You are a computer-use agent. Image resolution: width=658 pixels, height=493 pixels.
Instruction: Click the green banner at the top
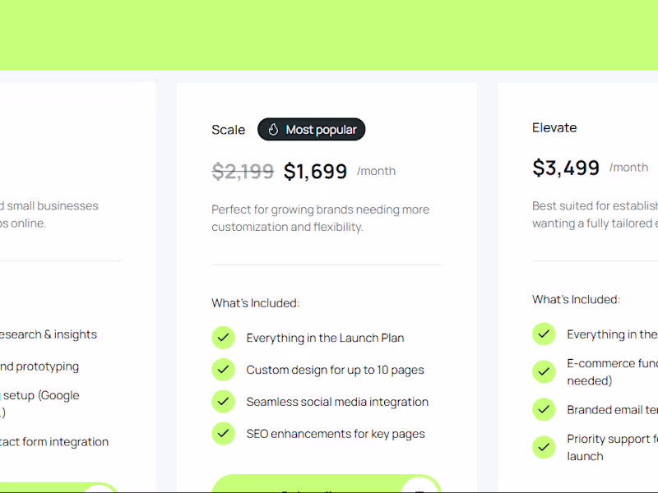(329, 35)
